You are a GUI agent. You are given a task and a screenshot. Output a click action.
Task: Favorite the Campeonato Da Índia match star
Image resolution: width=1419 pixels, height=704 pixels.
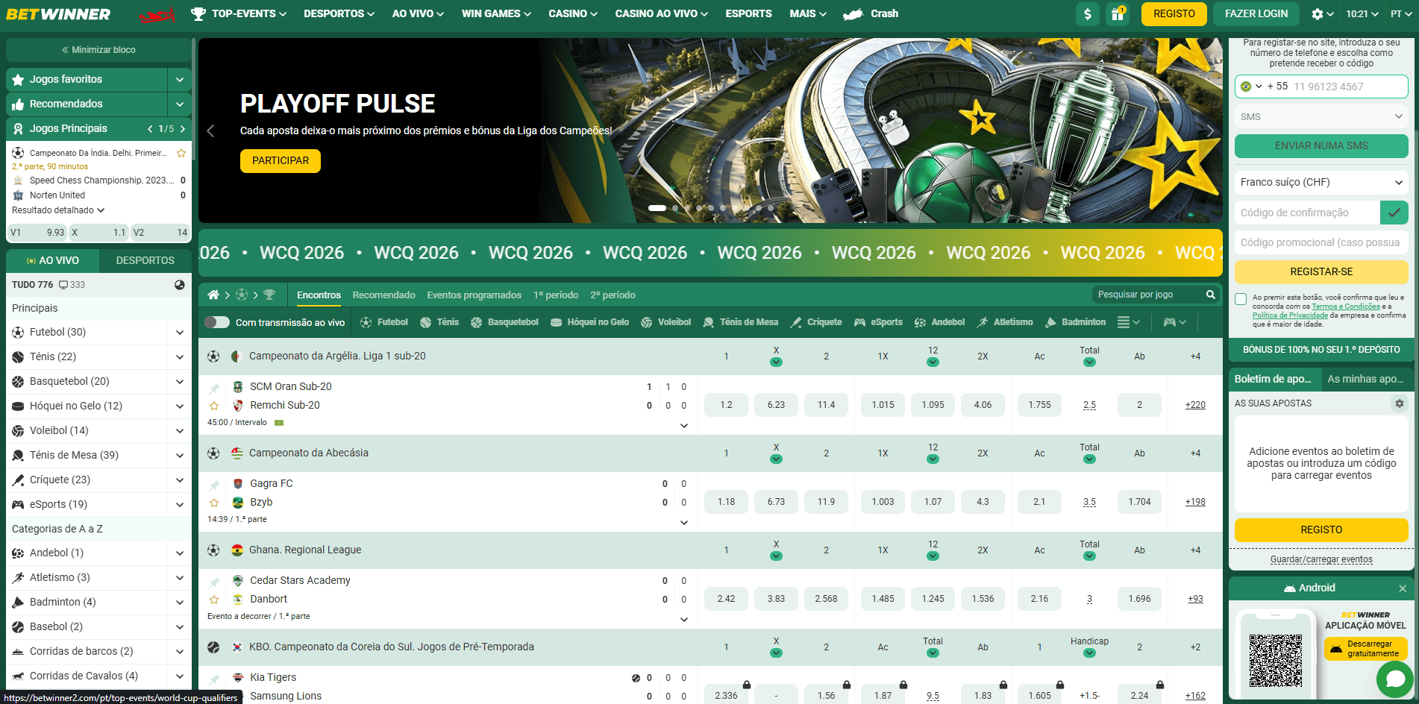pos(181,153)
